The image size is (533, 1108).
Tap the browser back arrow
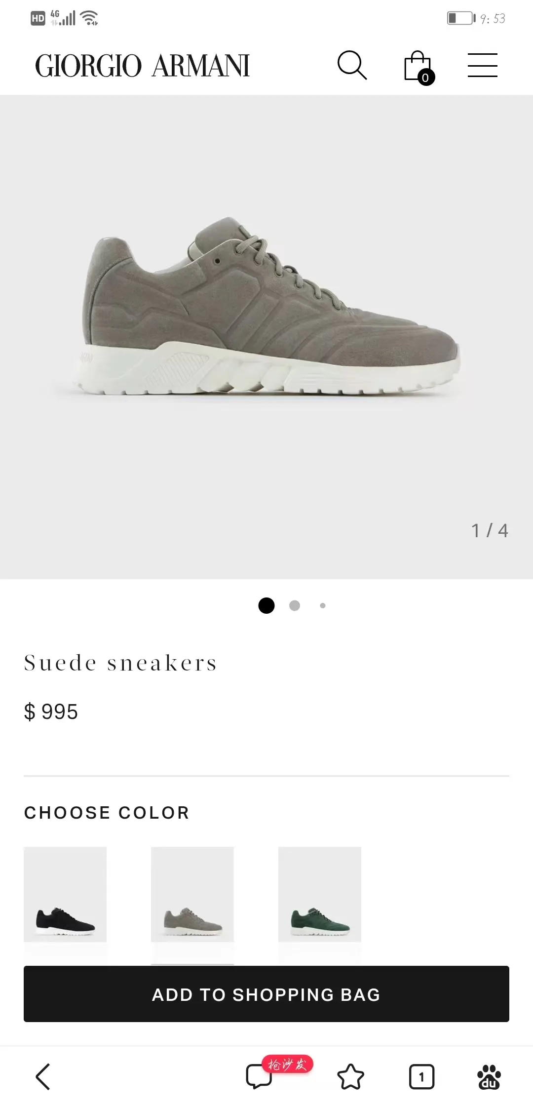click(43, 1076)
